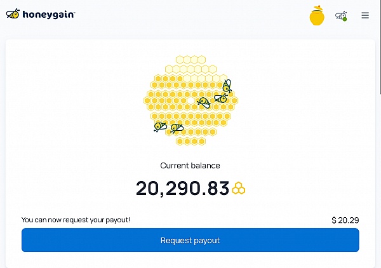
Task: Click the 20,290.83 balance number
Action: [x=182, y=189]
